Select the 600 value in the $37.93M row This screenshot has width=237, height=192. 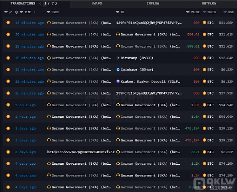[x=196, y=93]
